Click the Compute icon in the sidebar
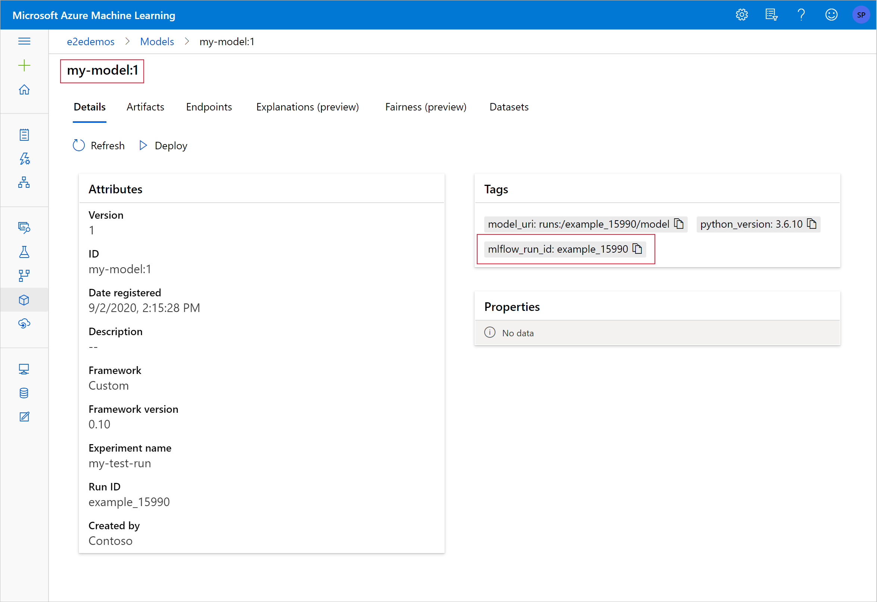877x602 pixels. (x=24, y=368)
